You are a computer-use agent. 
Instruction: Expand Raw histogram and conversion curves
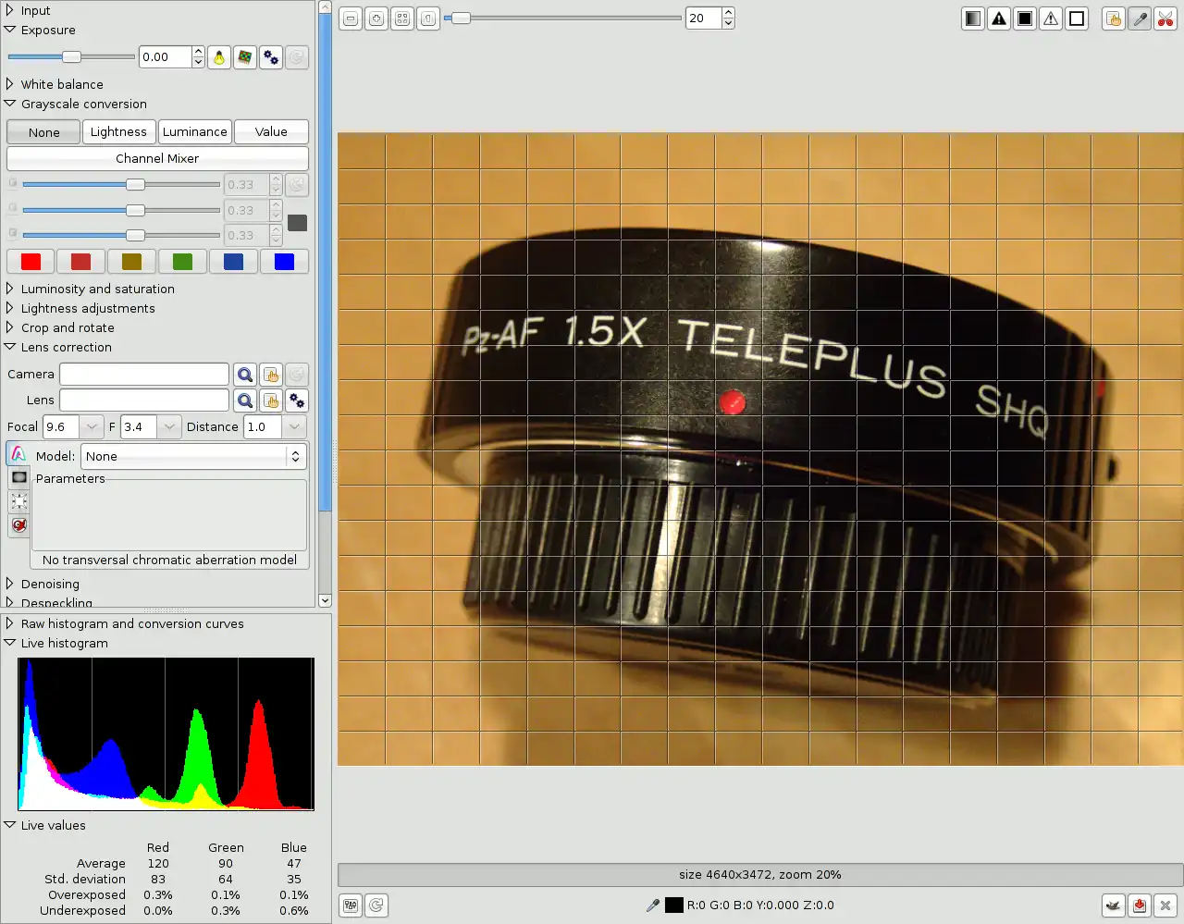[10, 623]
